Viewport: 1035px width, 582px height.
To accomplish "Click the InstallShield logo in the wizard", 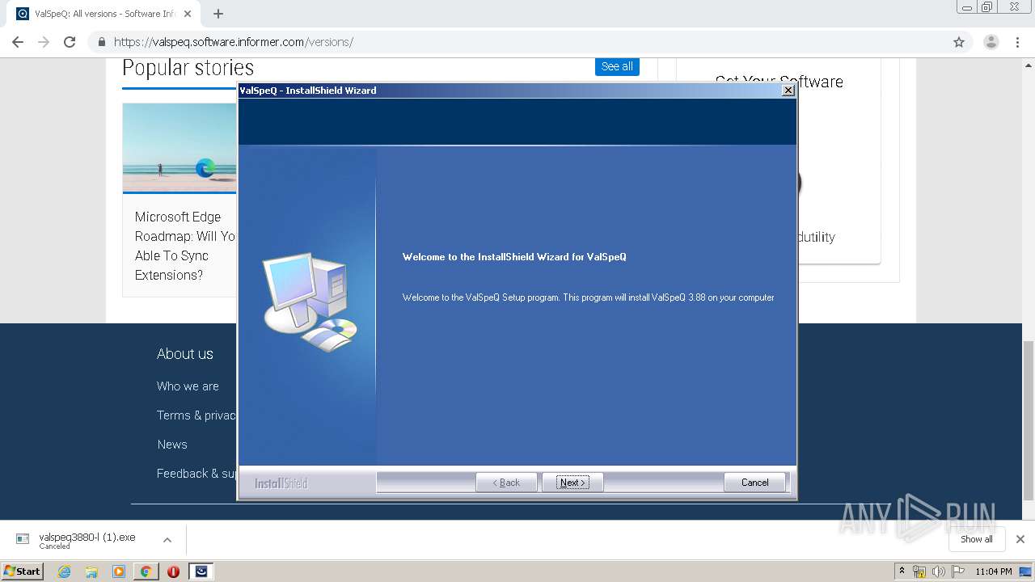I will [x=281, y=483].
